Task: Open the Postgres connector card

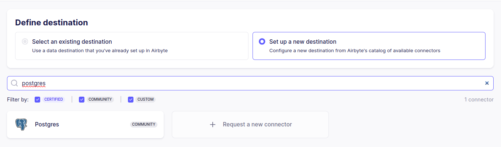Action: [85, 125]
